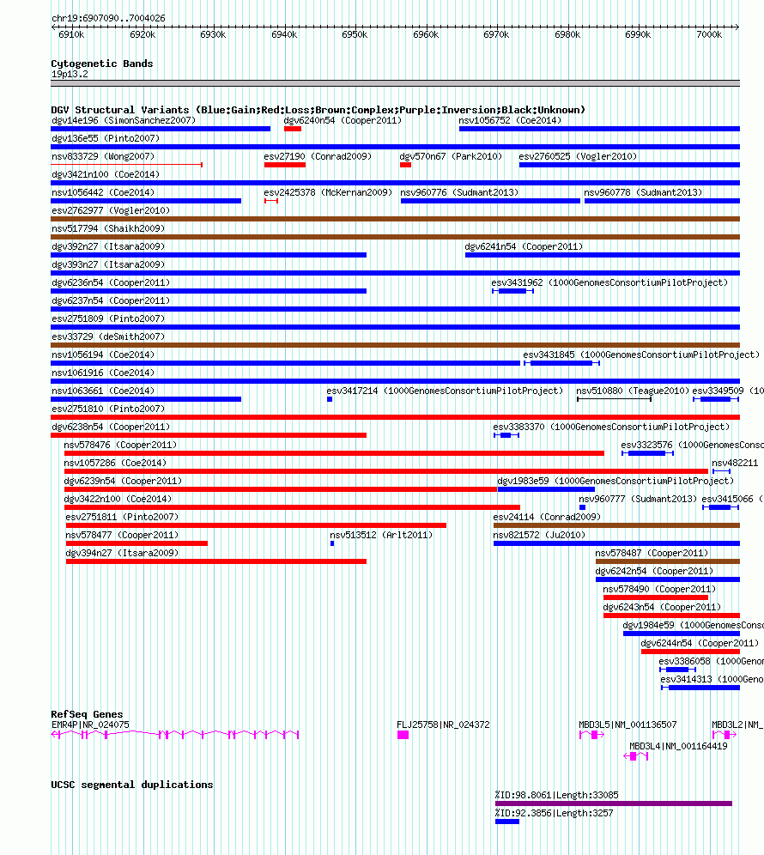Select nsv1063661 (Coe2014) label
Screen dimensions: 764x855
pos(103,391)
